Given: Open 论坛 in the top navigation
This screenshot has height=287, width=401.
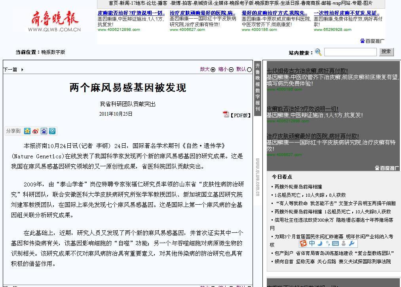Looking at the screenshot, I should [x=151, y=3].
